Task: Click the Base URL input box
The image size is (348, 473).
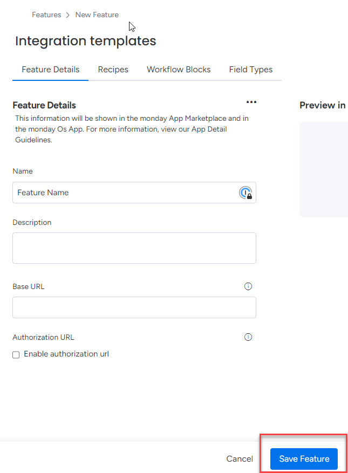Action: (134, 307)
